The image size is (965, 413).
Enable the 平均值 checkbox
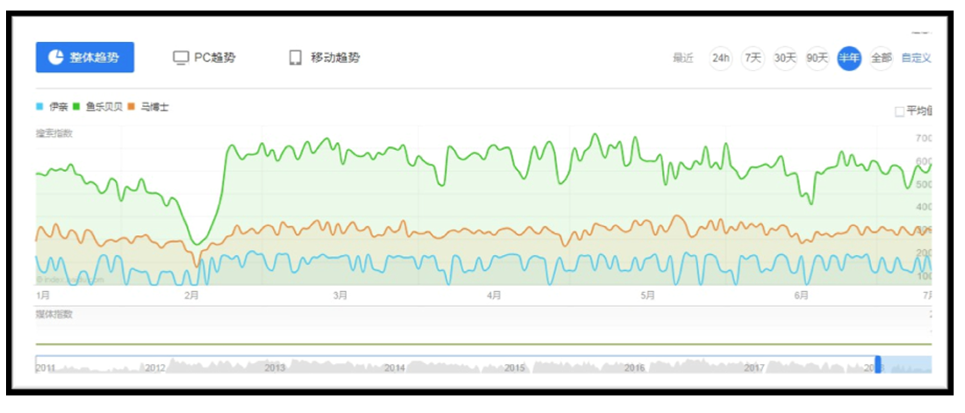[x=898, y=111]
